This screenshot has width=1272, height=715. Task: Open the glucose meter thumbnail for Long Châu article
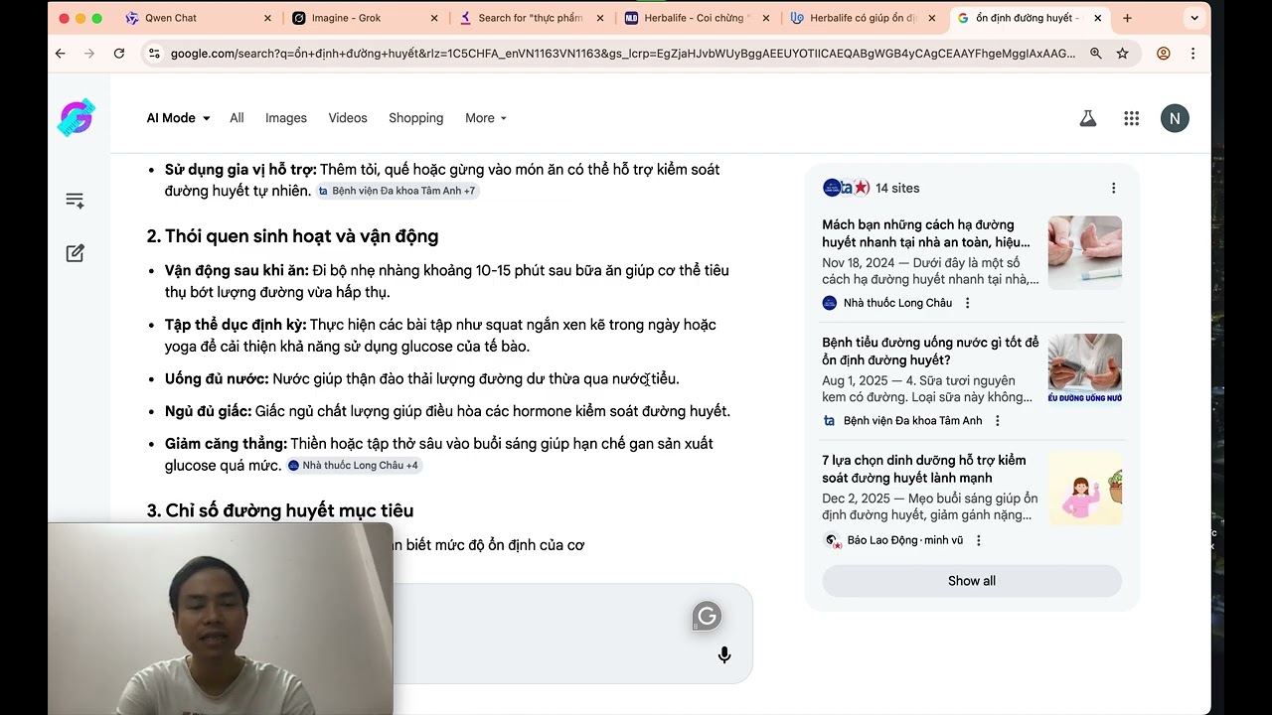point(1085,252)
